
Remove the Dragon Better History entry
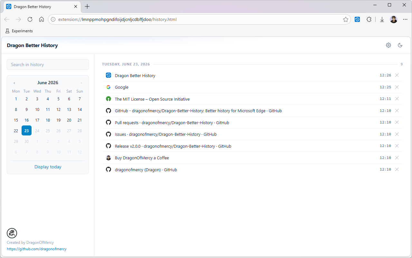(397, 75)
